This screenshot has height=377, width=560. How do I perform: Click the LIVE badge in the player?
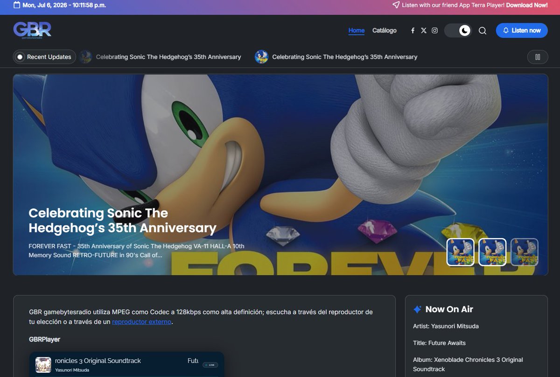[x=210, y=365]
